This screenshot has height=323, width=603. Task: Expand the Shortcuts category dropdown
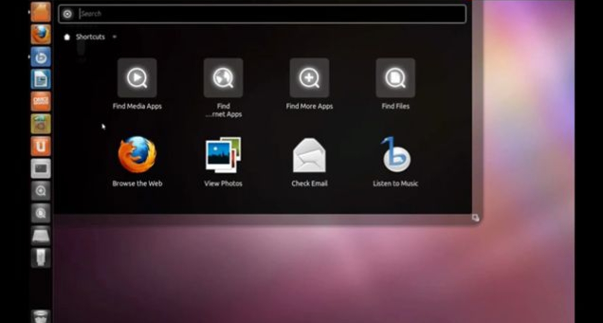114,37
